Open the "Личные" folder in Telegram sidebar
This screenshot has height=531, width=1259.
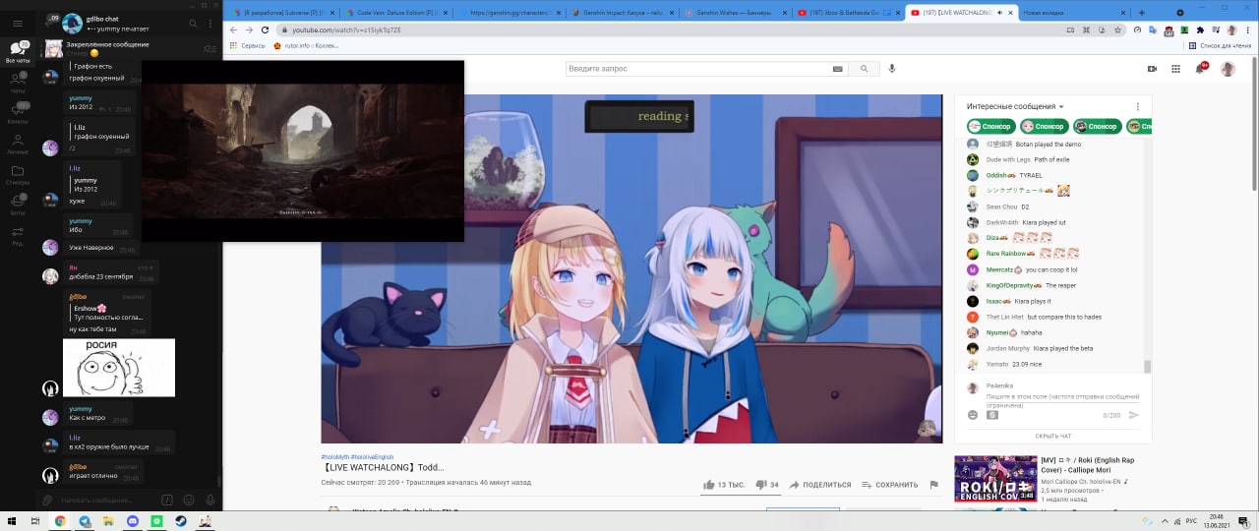coord(18,144)
